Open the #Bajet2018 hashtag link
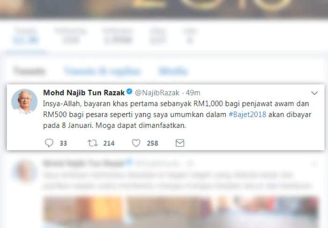328x228 pixels. click(247, 115)
